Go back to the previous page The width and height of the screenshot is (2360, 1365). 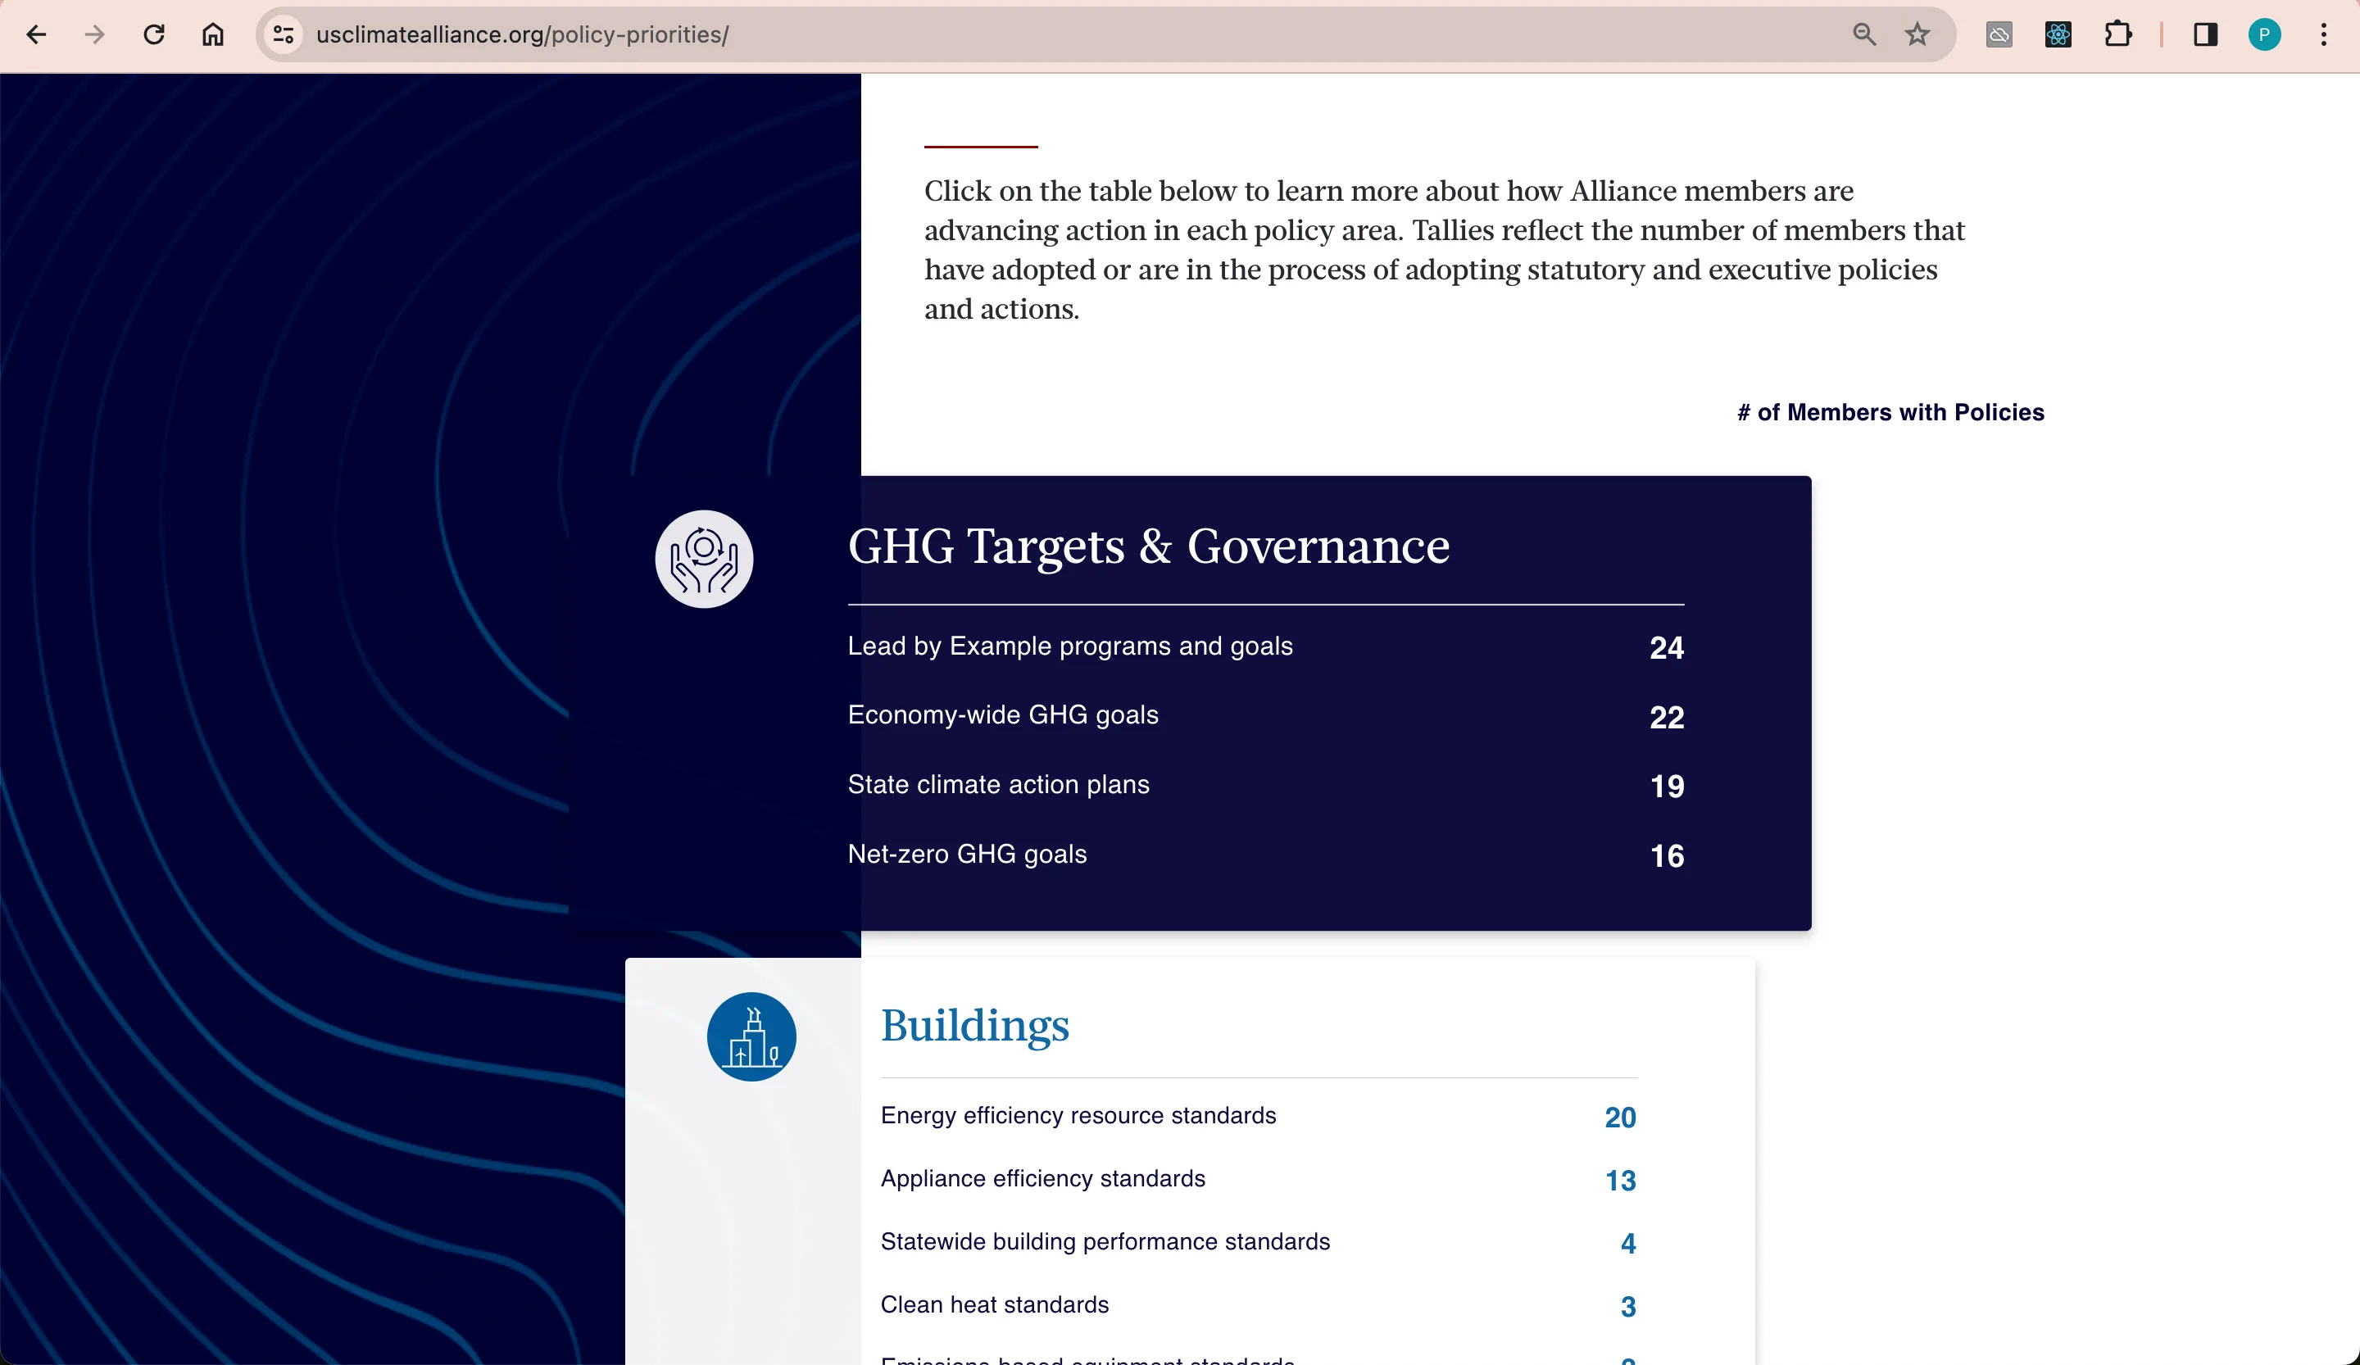pos(37,34)
